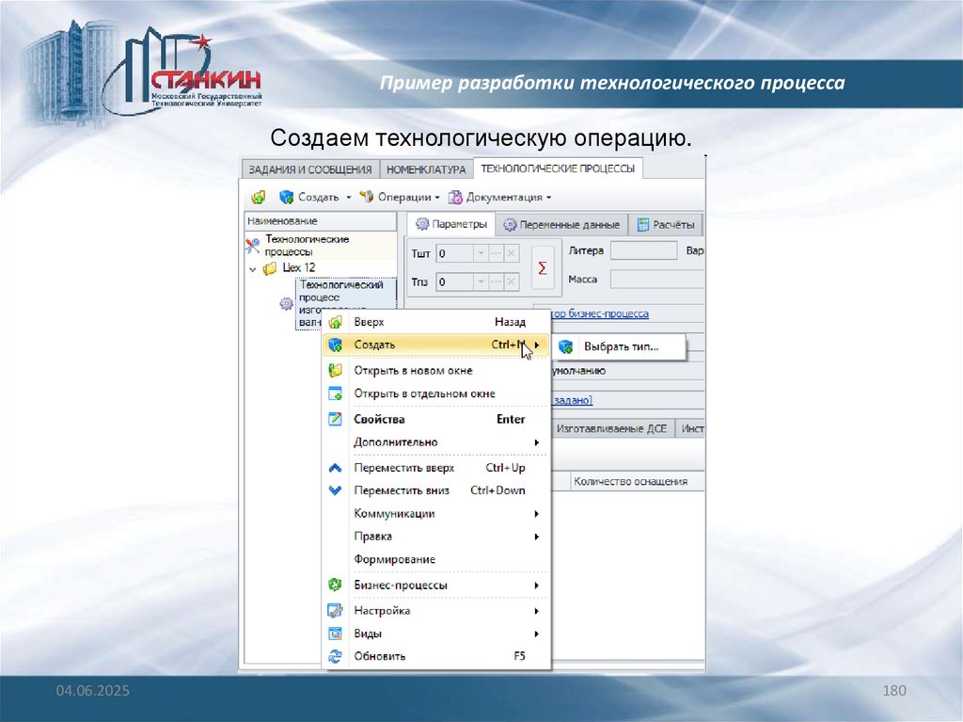
Task: Click the Технологические процессы root tree icon
Action: (252, 246)
